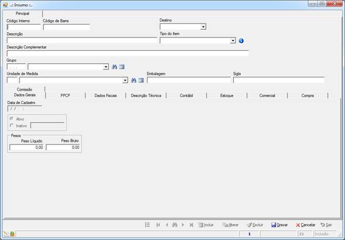Go to the next record
Image resolution: width=345 pixels, height=240 pixels.
(183, 225)
